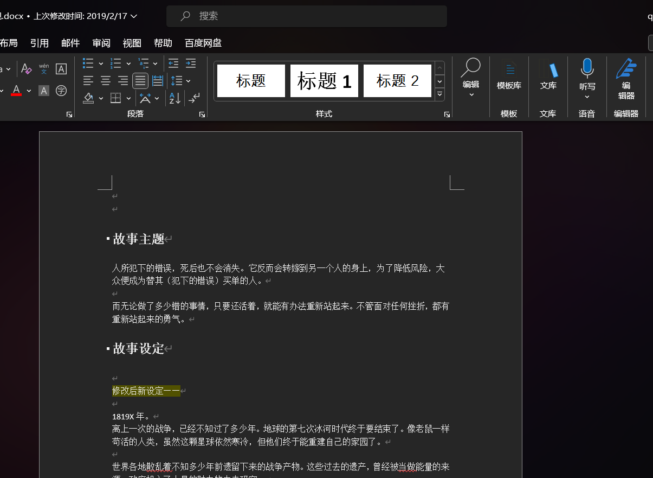
Task: Open the 引用 ribbon tab
Action: coord(40,43)
